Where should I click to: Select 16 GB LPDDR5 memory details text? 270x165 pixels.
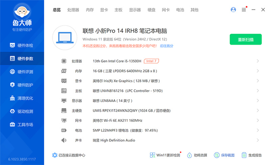(x=125, y=71)
